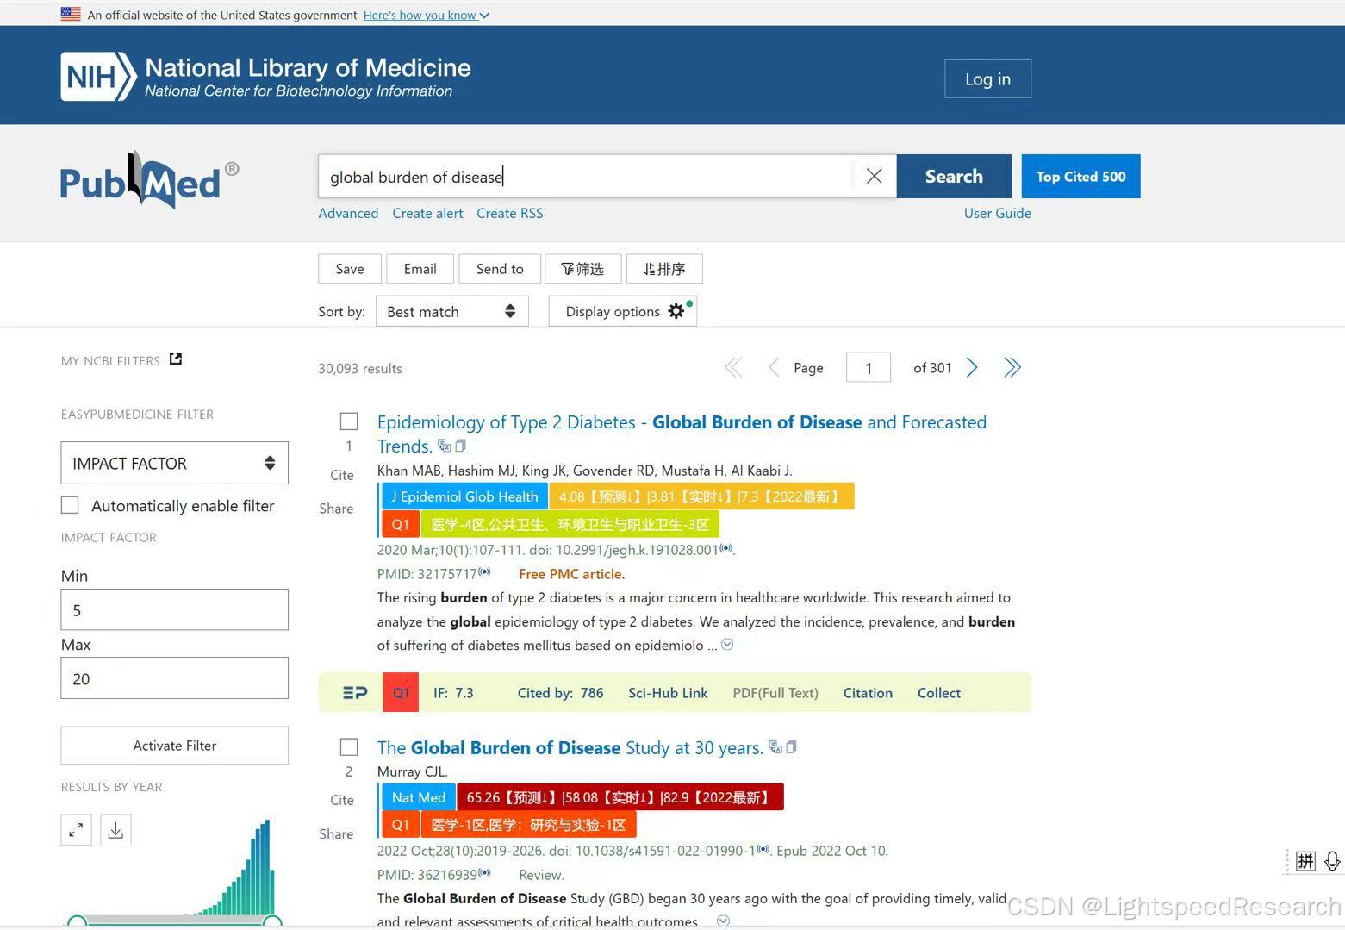The width and height of the screenshot is (1345, 930).
Task: Click the Max impact factor field
Action: (x=174, y=678)
